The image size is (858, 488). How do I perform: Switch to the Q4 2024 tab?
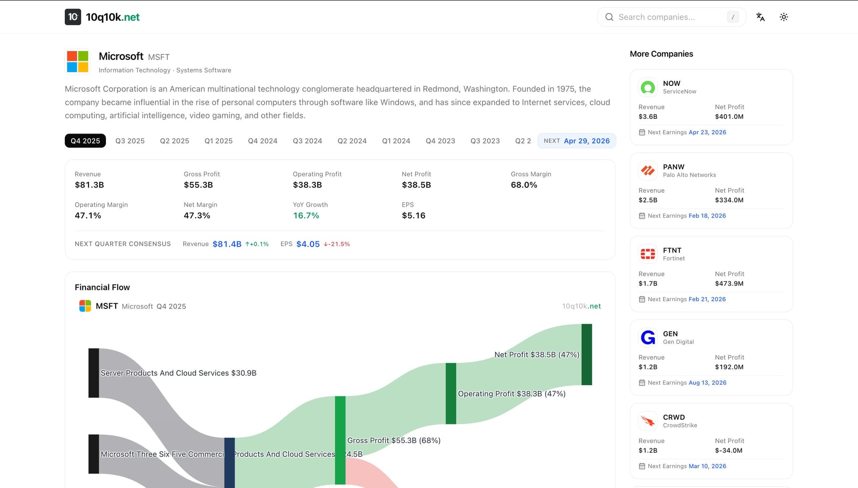263,141
